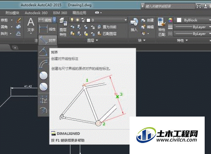
Task: Select the diameter dimension sphere icon
Action: [43, 87]
